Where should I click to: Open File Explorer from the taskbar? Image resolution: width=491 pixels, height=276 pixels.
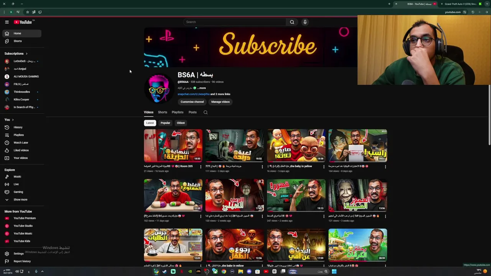241,271
